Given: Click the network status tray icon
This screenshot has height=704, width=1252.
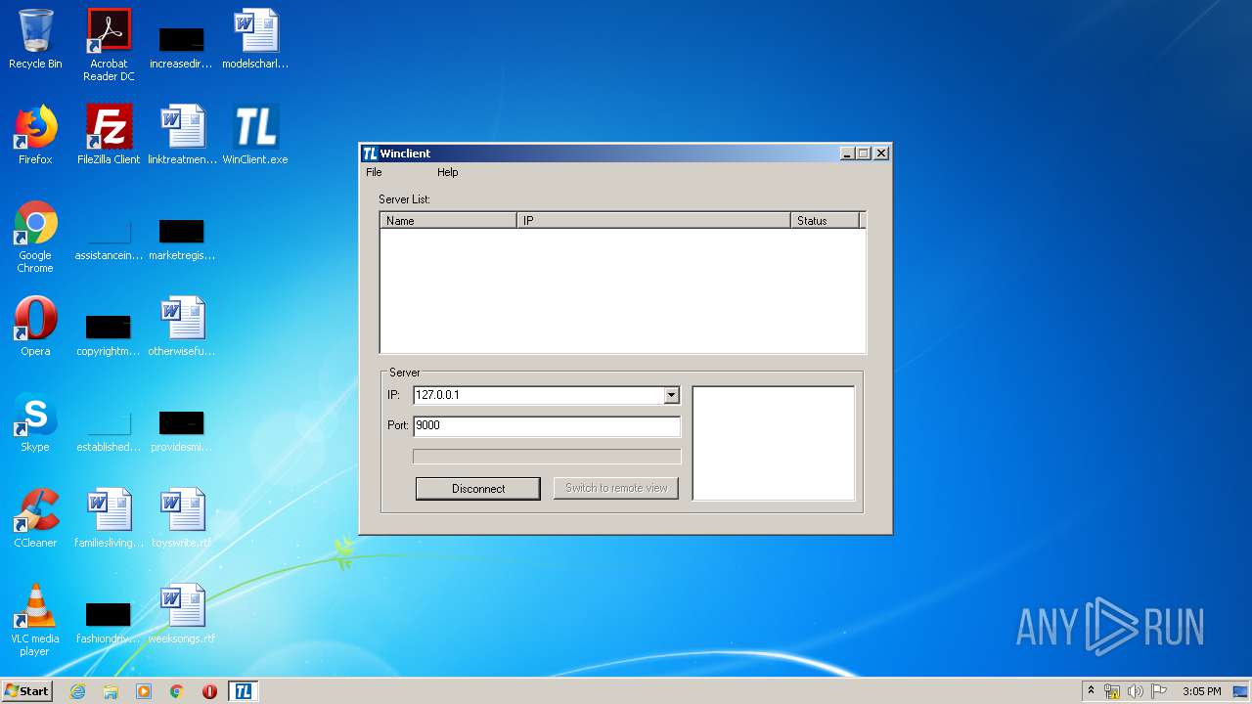Looking at the screenshot, I should click(1112, 691).
